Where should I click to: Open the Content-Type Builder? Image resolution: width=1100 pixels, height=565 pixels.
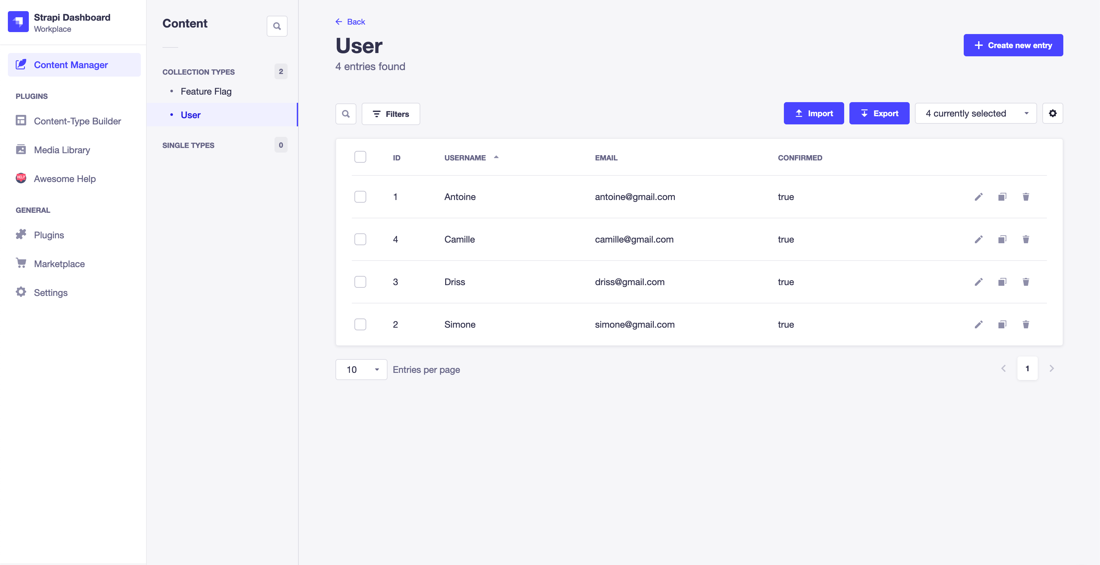[77, 121]
